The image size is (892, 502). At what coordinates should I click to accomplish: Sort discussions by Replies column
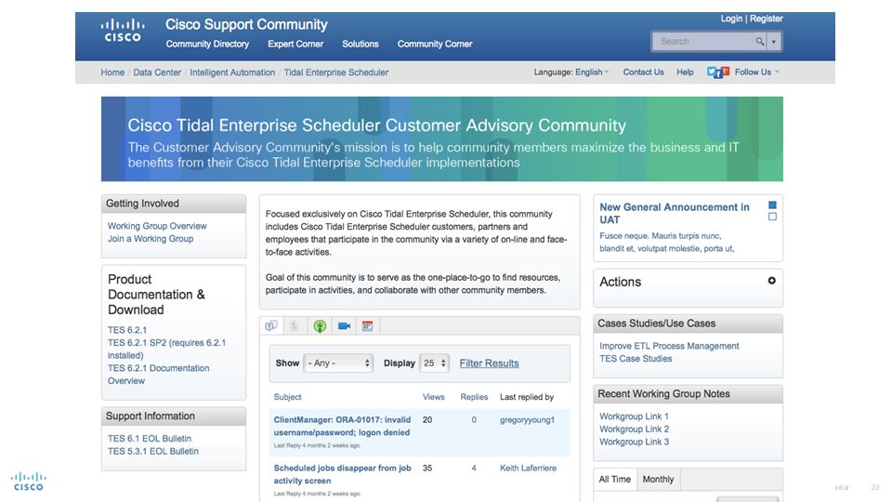[474, 397]
